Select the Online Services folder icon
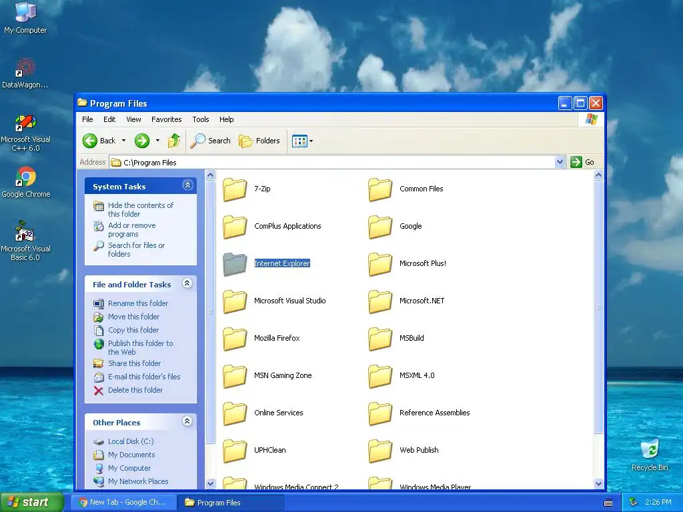Viewport: 683px width, 512px height. 235,413
